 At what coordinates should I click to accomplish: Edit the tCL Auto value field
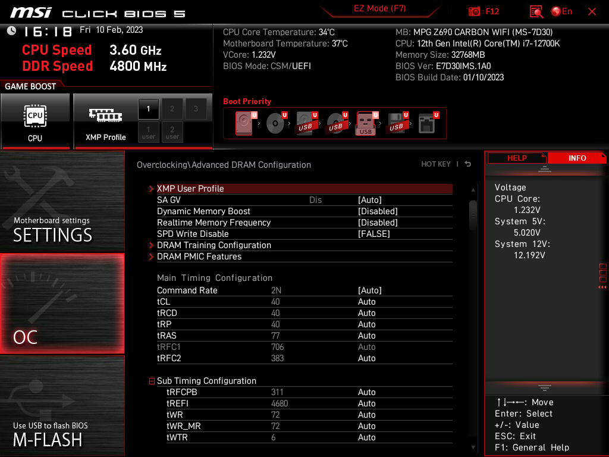click(x=366, y=302)
